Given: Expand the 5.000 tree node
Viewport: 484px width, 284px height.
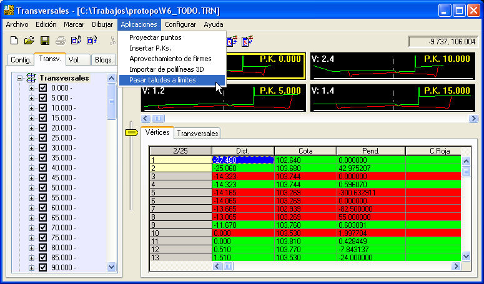Looking at the screenshot, I should point(31,99).
